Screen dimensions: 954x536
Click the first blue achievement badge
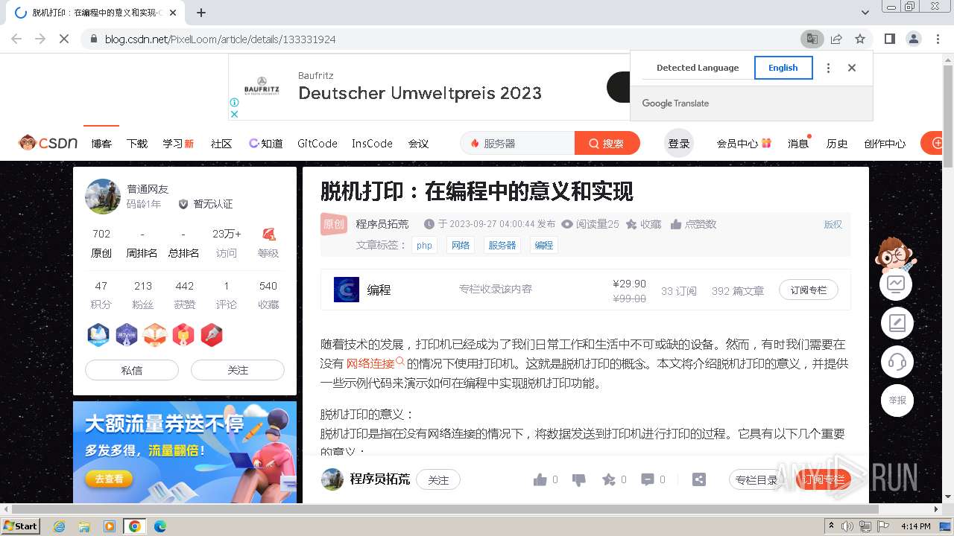(x=98, y=335)
